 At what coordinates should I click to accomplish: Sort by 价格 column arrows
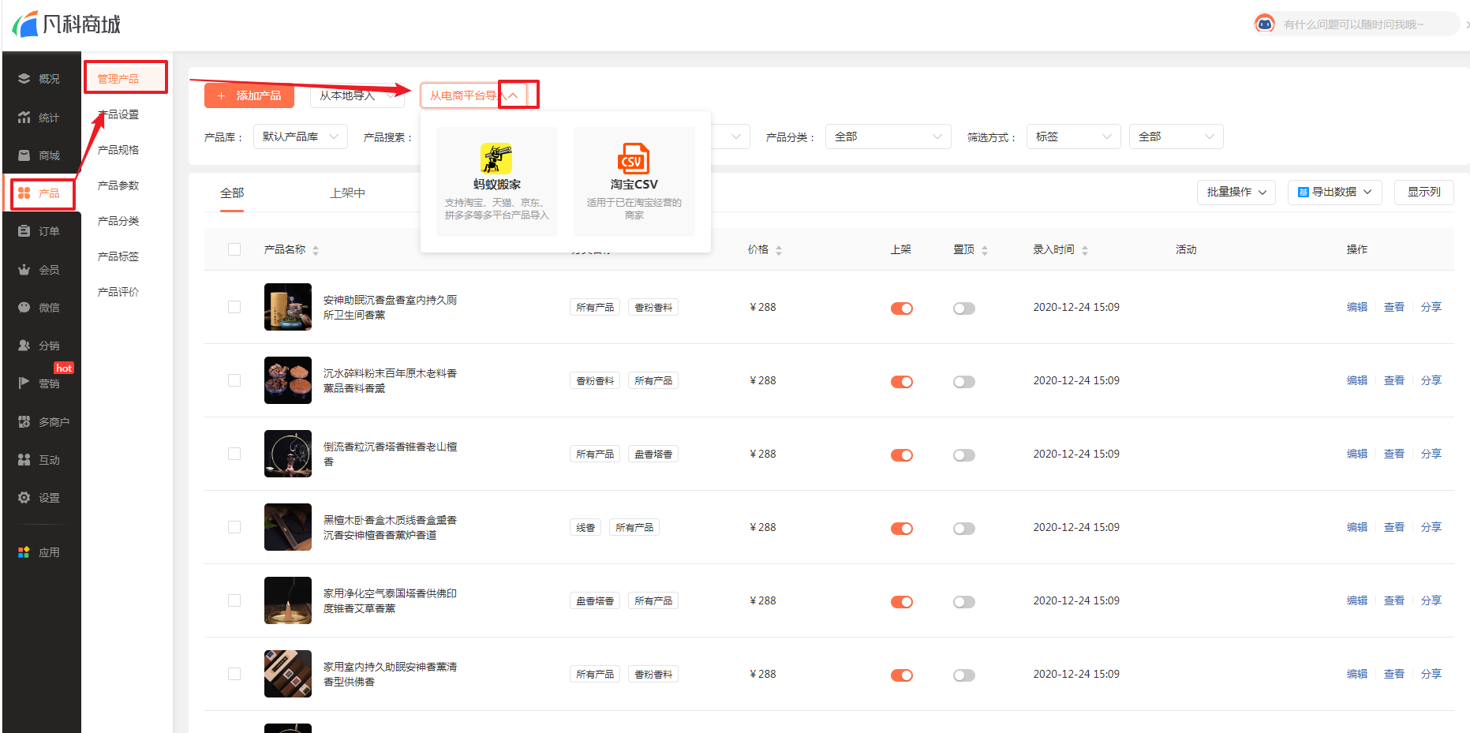[779, 250]
